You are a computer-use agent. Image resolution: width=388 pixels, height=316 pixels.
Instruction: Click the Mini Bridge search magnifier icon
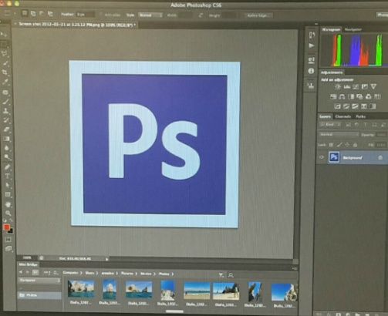click(x=231, y=275)
